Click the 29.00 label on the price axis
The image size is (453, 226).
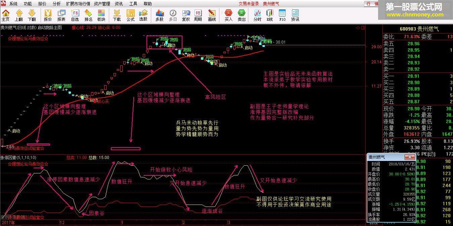click(376, 47)
